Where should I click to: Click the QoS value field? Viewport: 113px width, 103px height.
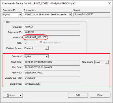point(30,43)
